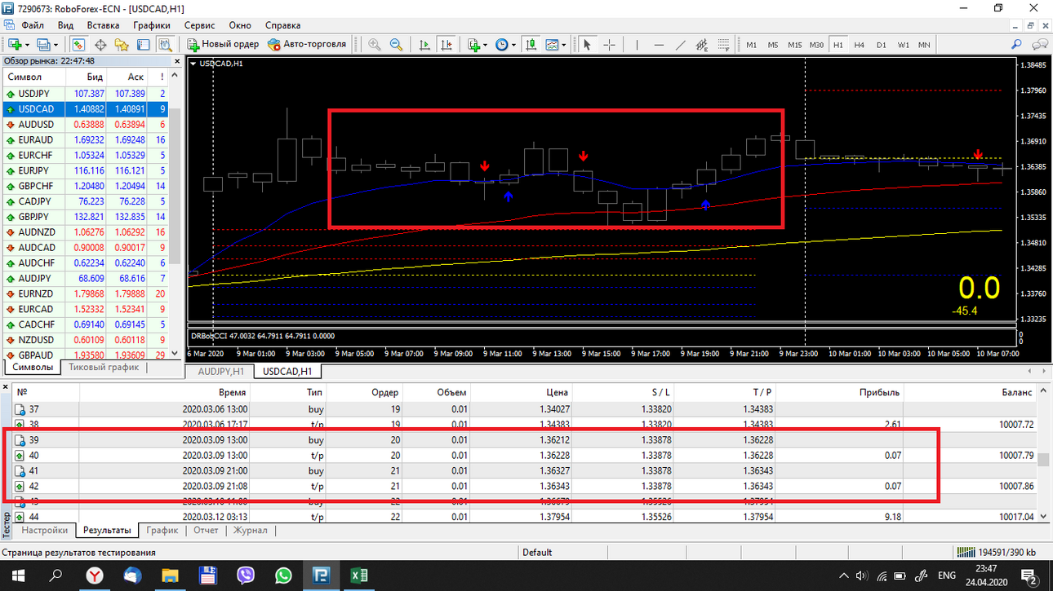Enable chart auto scroll icon
Image resolution: width=1053 pixels, height=591 pixels.
tap(424, 44)
